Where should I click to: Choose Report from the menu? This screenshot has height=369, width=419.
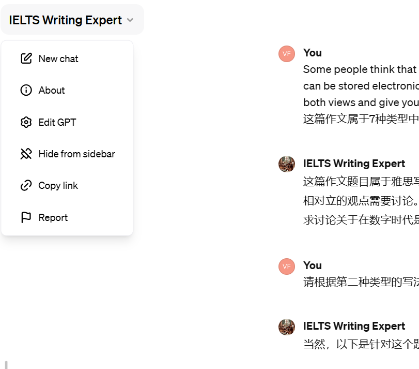point(67,217)
